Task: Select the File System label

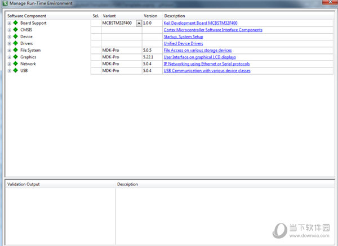Action: click(x=30, y=51)
